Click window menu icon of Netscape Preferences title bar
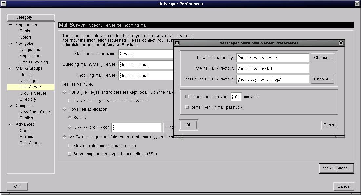 point(4,4)
